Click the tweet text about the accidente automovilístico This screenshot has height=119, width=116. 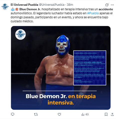[62, 15]
